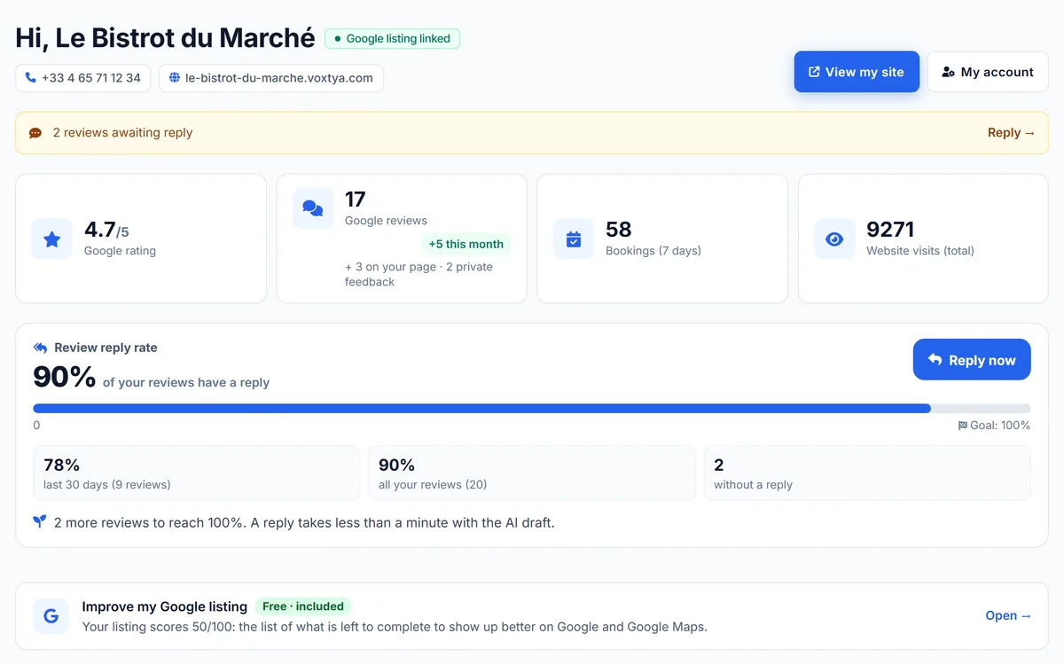Viewport: 1064px width, 665px height.
Task: Click the 2 reviews awaiting reply text
Action: (x=122, y=133)
